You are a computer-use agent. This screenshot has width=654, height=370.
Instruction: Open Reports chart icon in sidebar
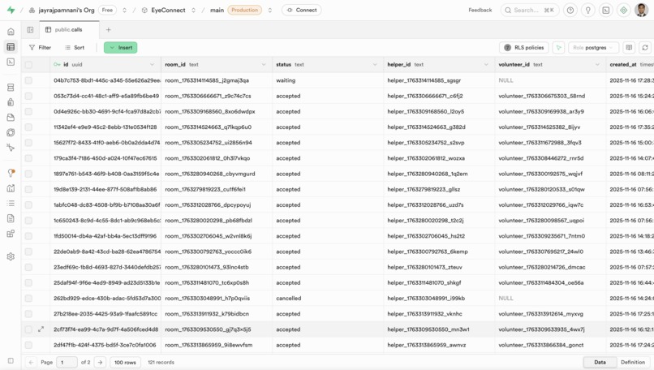pos(11,188)
